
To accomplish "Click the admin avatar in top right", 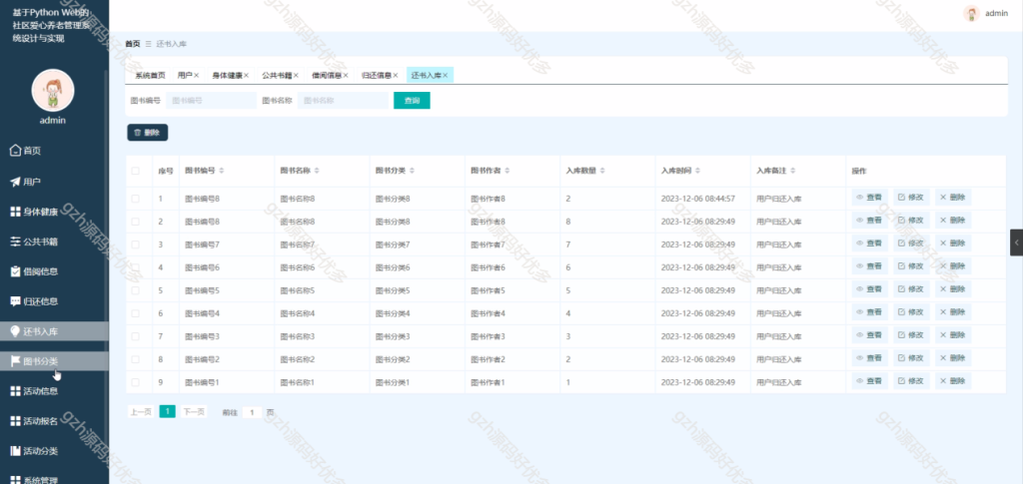I will point(971,14).
